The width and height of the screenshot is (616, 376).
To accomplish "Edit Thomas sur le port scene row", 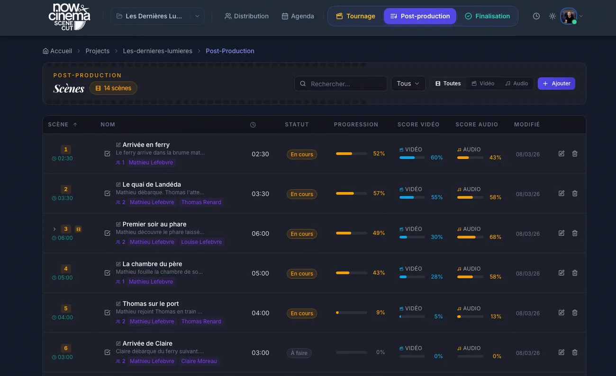I will (562, 313).
